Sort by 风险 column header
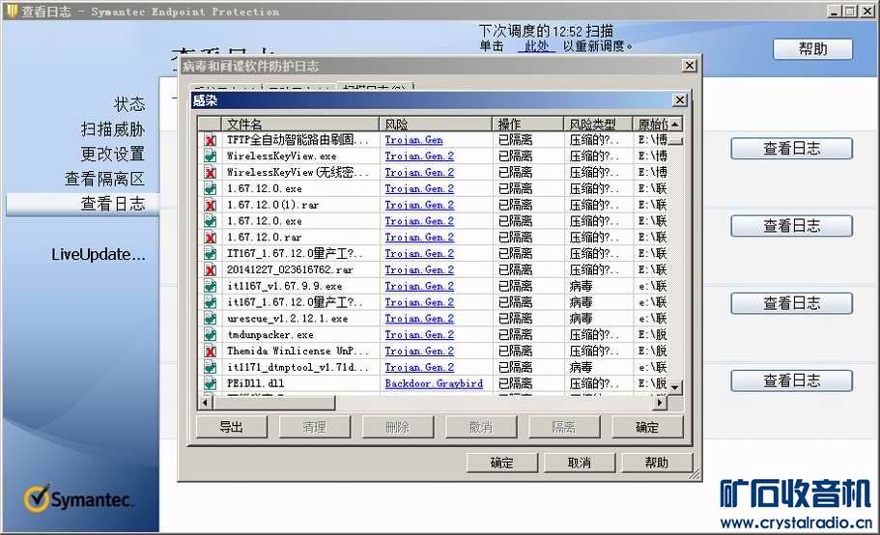 point(436,124)
